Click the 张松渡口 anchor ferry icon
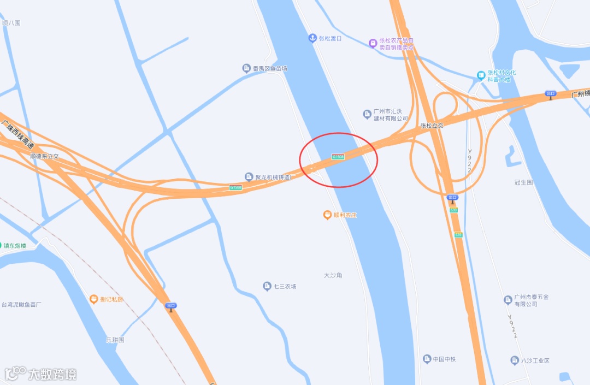 pos(312,38)
